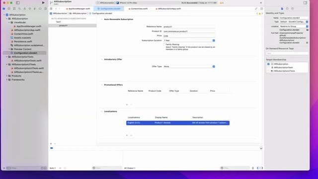Select the History inspector icon
This screenshot has width=318, height=179.
(287, 9)
